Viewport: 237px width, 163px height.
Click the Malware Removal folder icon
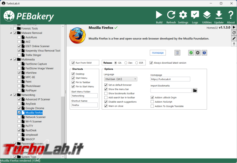[19, 33]
